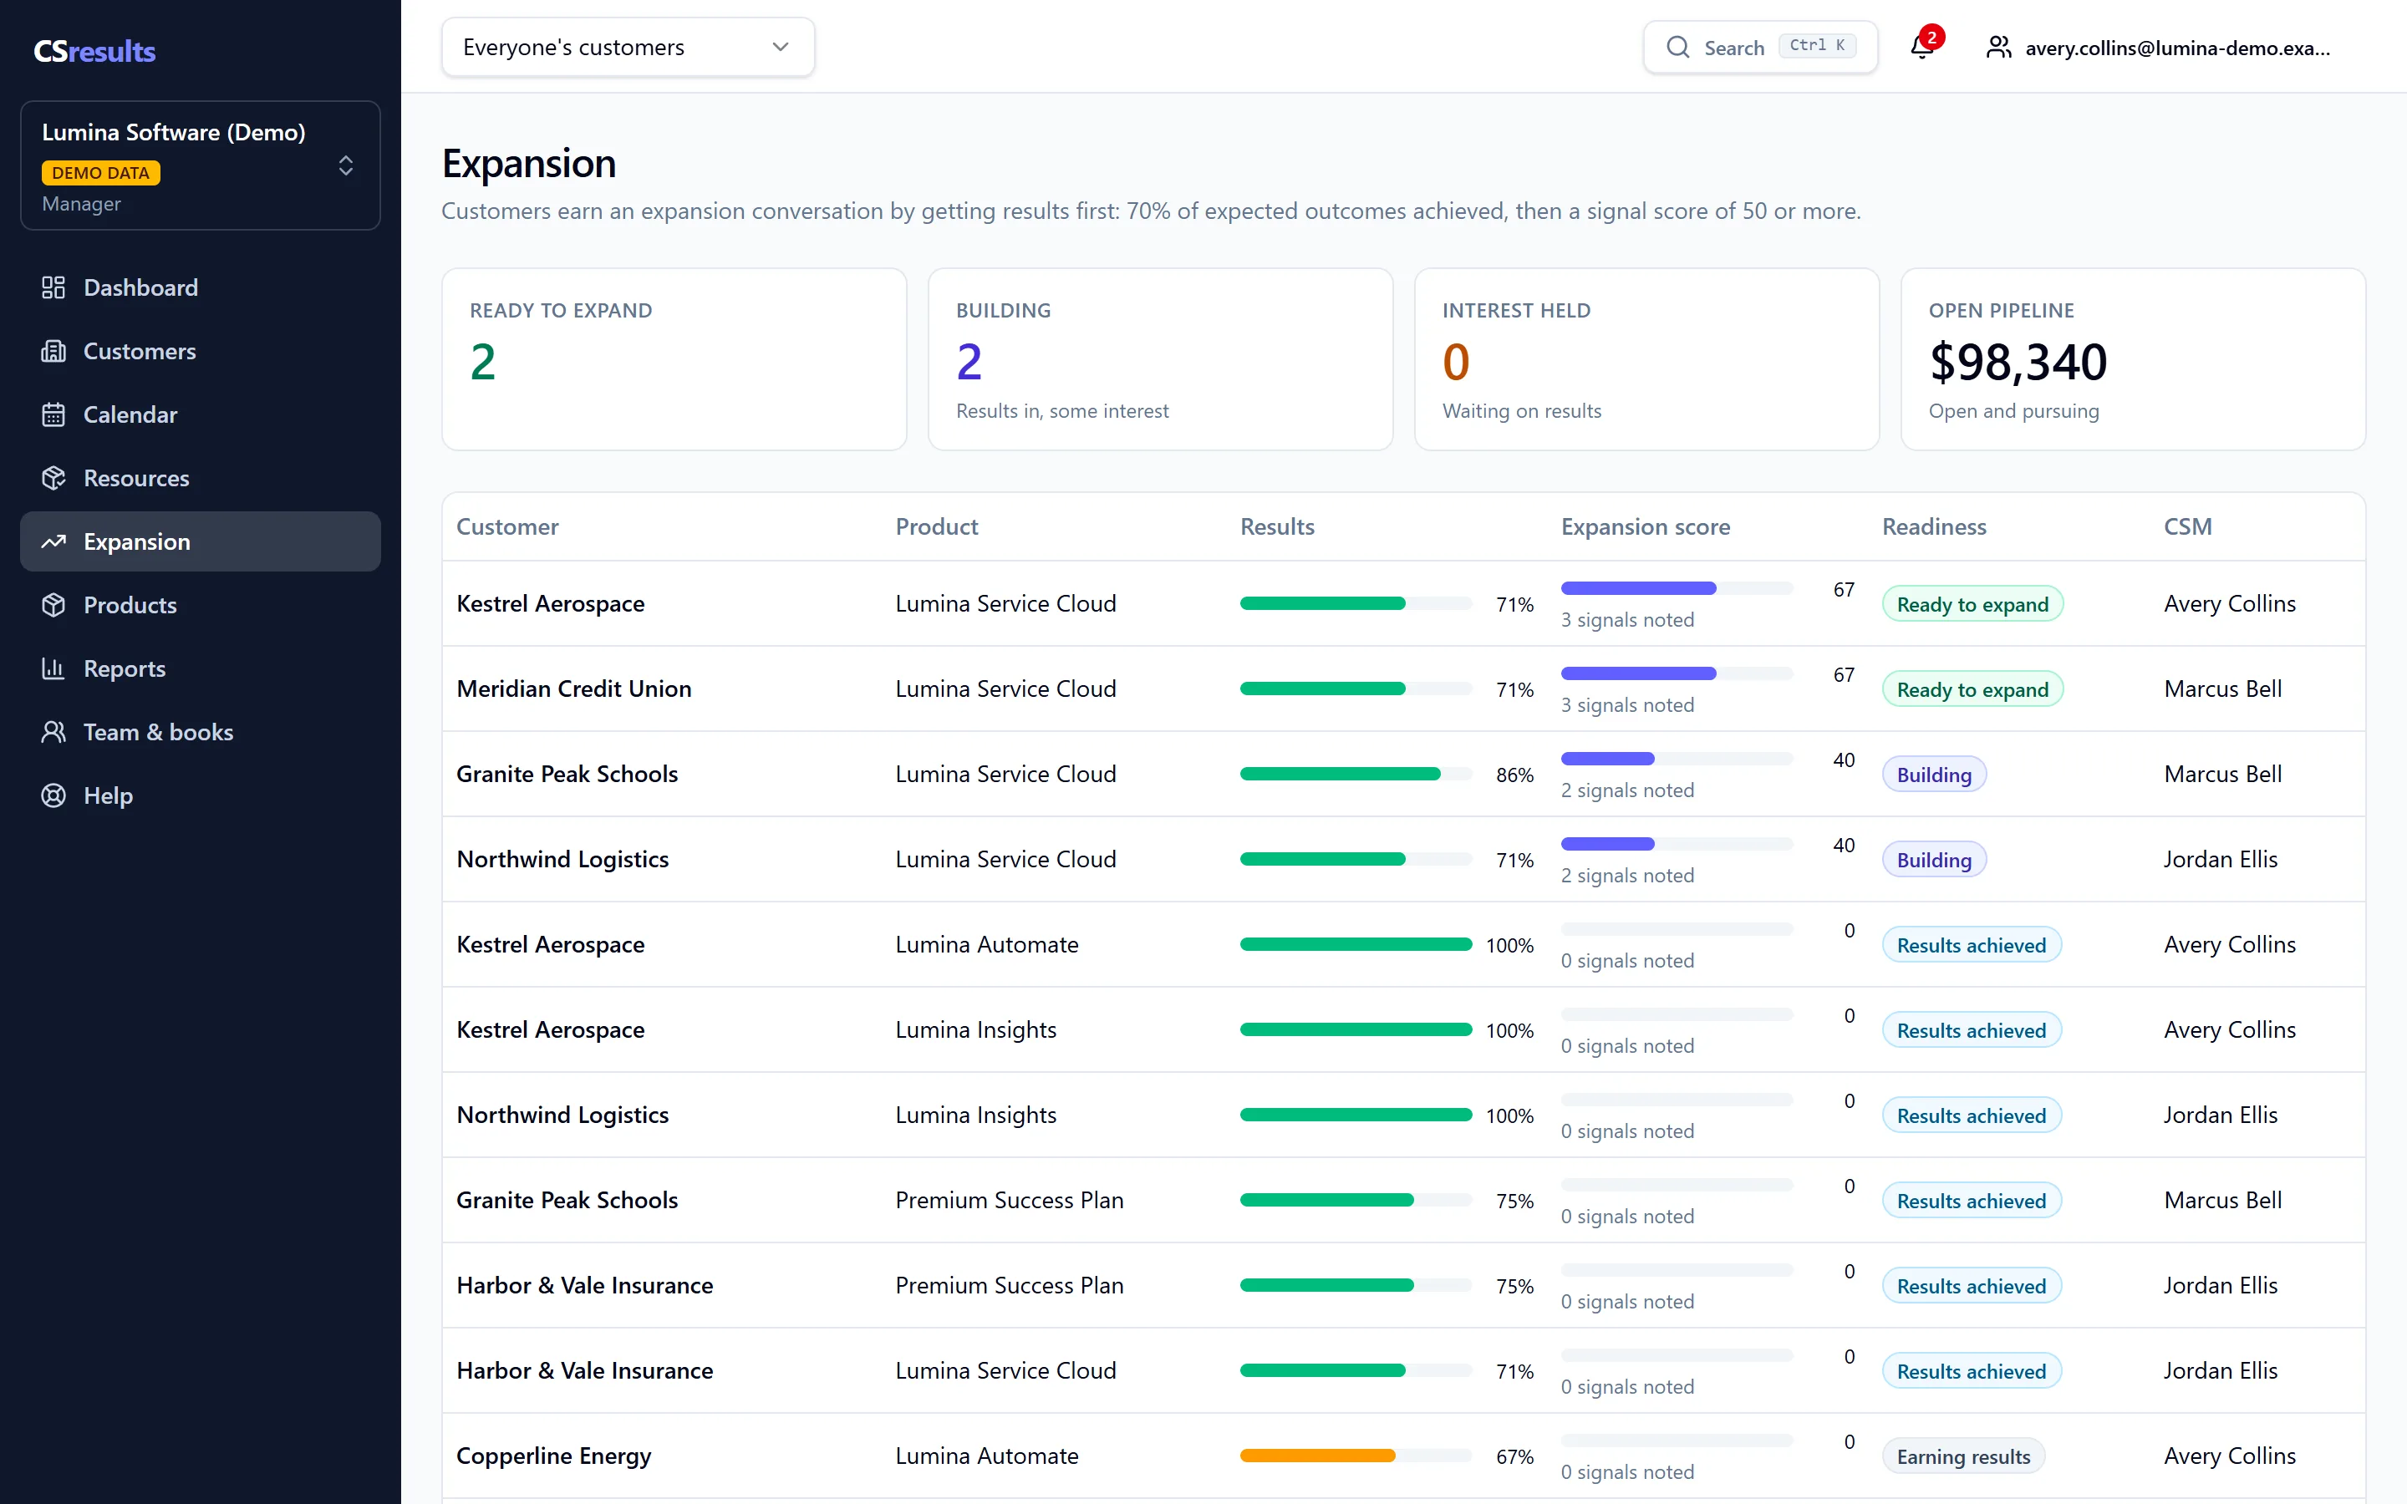This screenshot has height=1504, width=2407.
Task: Click the Open Pipeline $98,340 card
Action: (x=2133, y=359)
